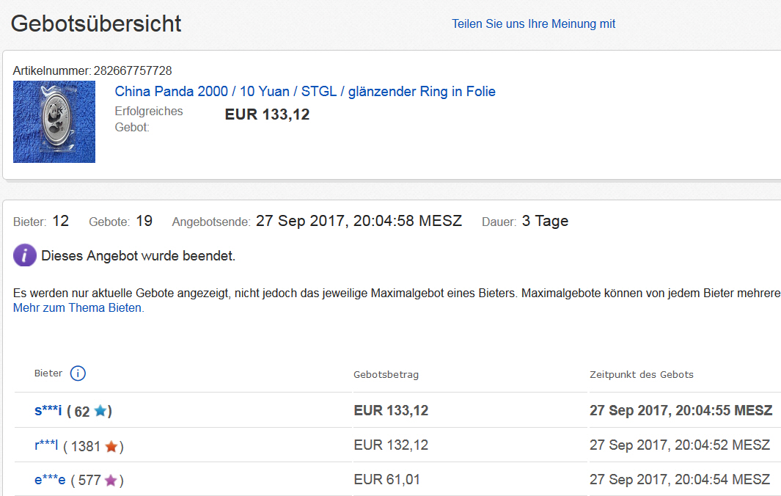
Task: Click the 'Gebotsübersicht' page heading
Action: point(96,23)
